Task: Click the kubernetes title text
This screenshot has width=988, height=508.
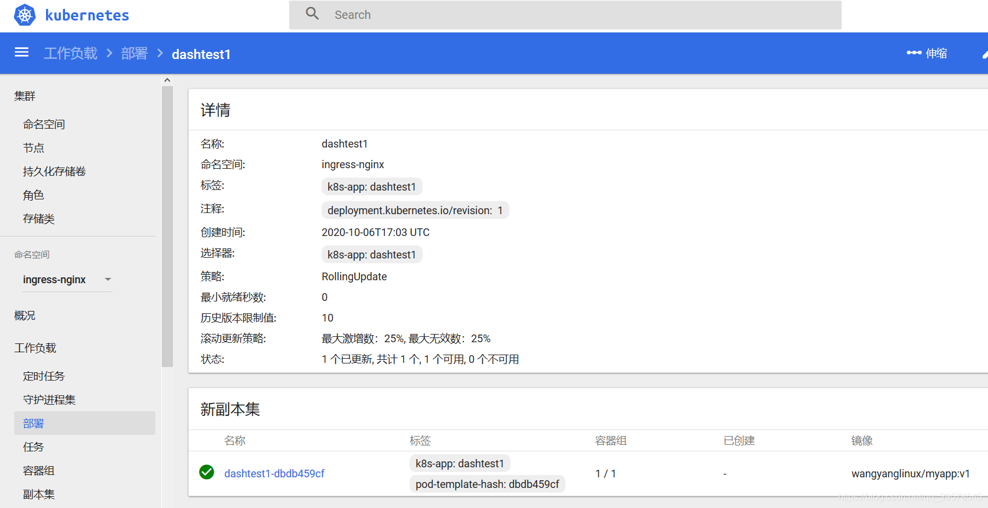Action: click(x=87, y=15)
